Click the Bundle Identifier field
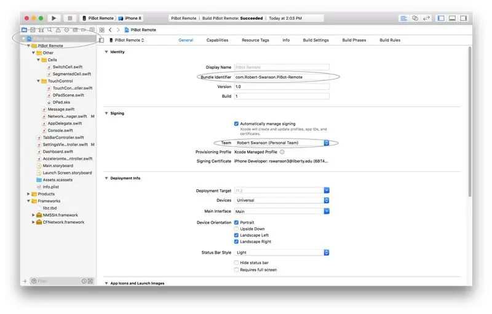492x314 pixels. point(282,77)
